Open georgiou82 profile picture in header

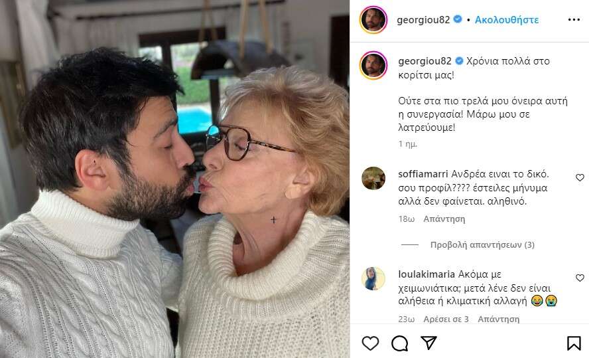(x=373, y=20)
